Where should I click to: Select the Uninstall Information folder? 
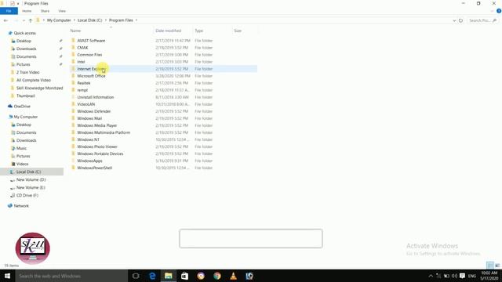(x=96, y=97)
